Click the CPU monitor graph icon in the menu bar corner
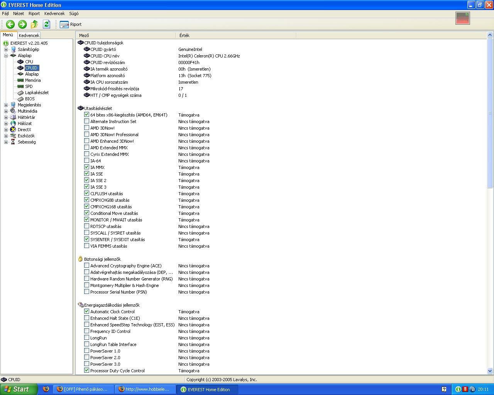Screen dimensions: 494x395 (x=462, y=18)
